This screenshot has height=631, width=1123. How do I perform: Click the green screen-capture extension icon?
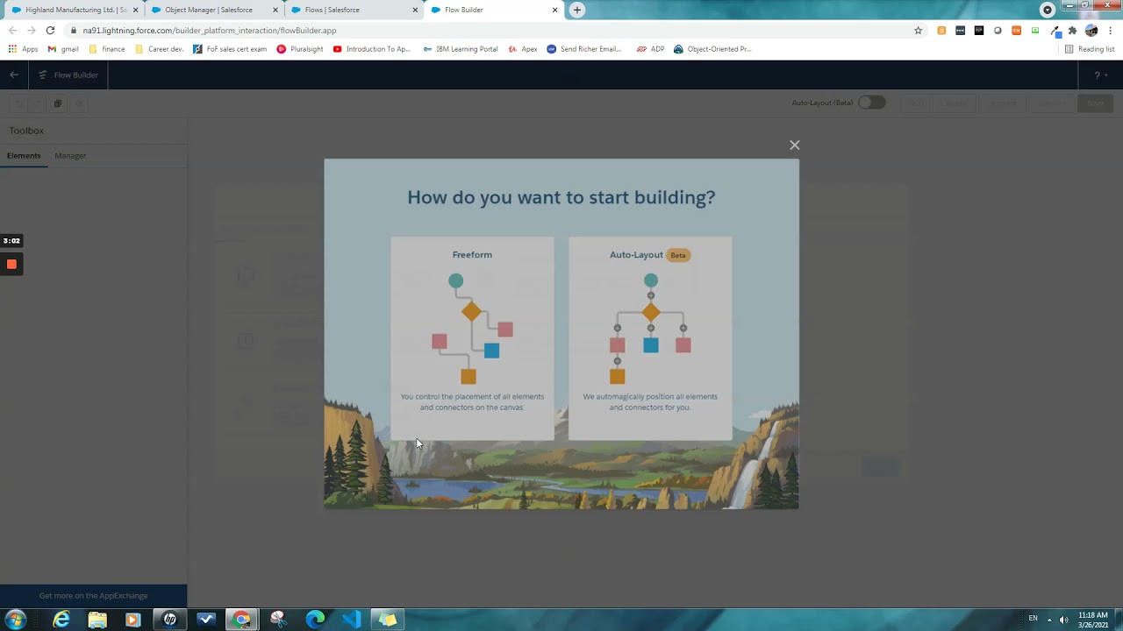pos(1035,31)
